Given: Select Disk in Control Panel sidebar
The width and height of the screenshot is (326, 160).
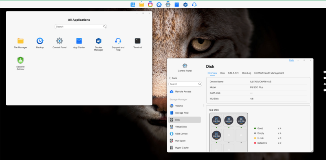Looking at the screenshot, I should tap(185, 119).
